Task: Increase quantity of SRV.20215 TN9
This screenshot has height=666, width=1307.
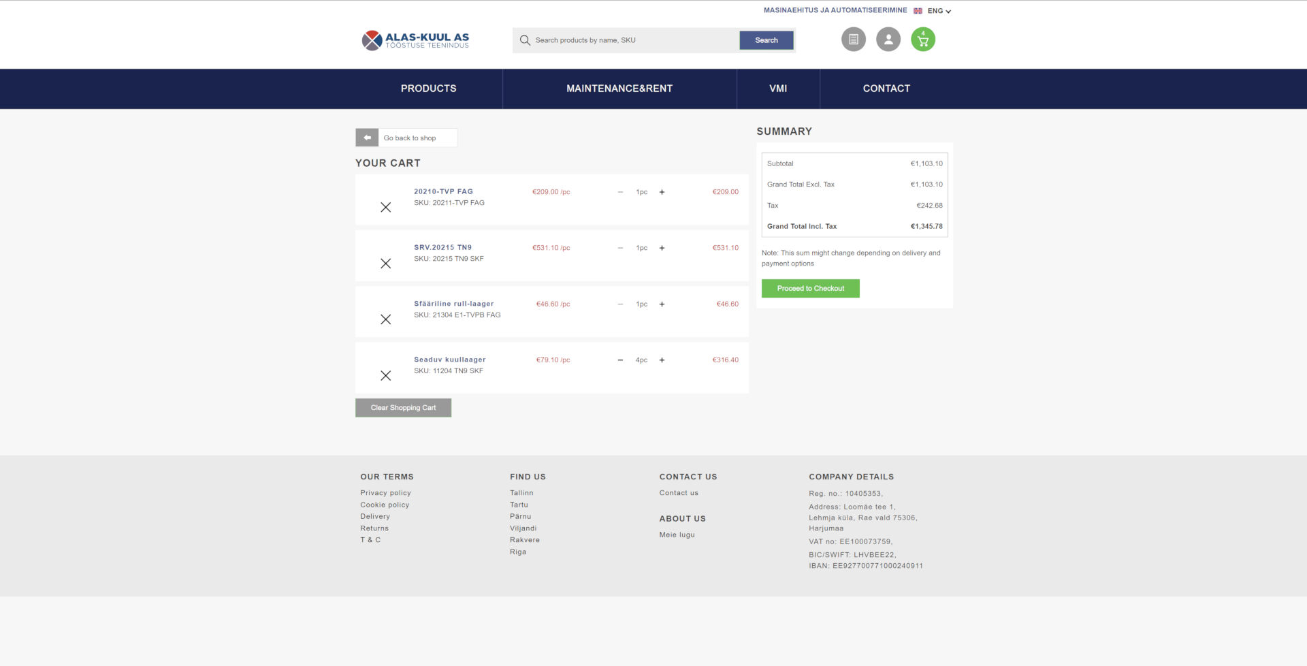Action: [x=661, y=248]
